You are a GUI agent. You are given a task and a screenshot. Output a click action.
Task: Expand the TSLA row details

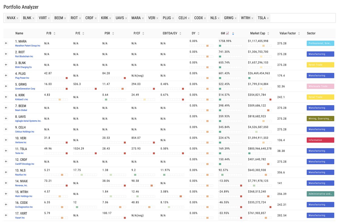pos(6,151)
